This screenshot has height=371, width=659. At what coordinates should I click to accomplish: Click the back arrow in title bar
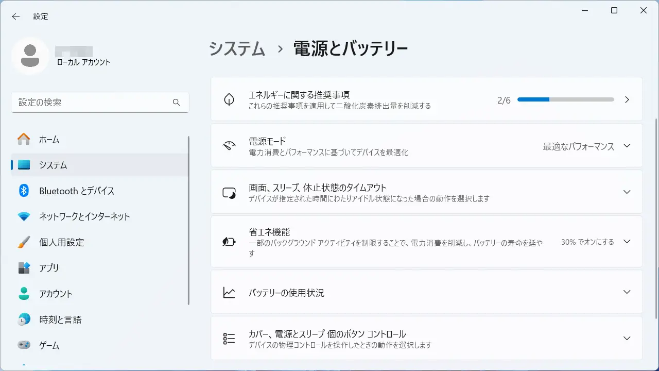[x=16, y=16]
